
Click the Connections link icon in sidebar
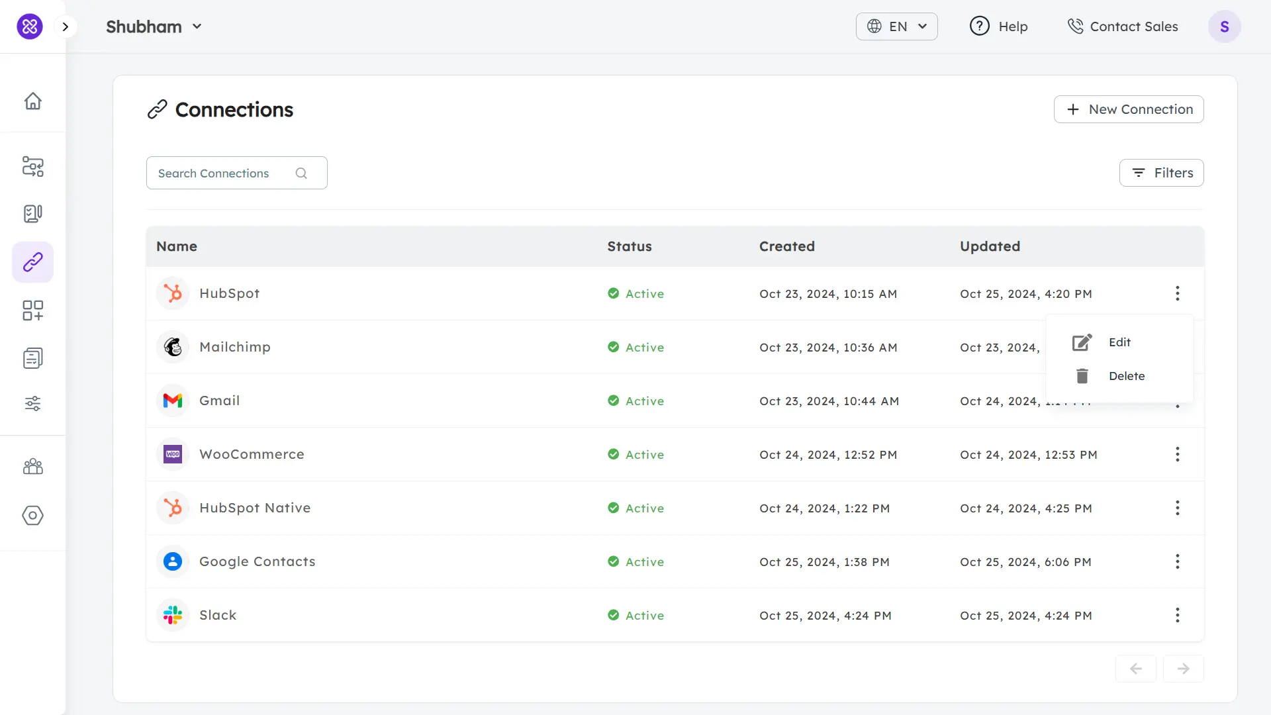[32, 262]
